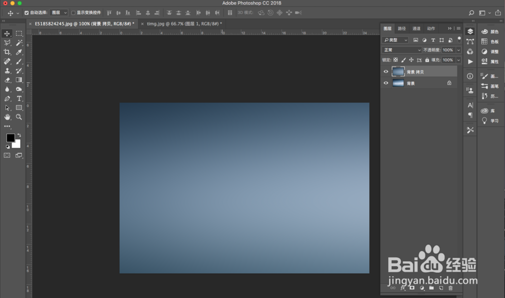Open the Move tool preset picker arrow

(18, 13)
